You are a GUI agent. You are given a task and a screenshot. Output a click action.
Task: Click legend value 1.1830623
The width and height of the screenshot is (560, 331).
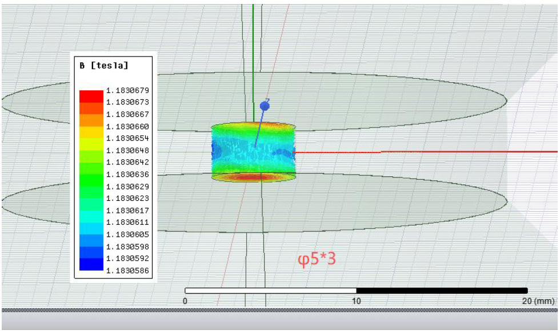click(127, 198)
